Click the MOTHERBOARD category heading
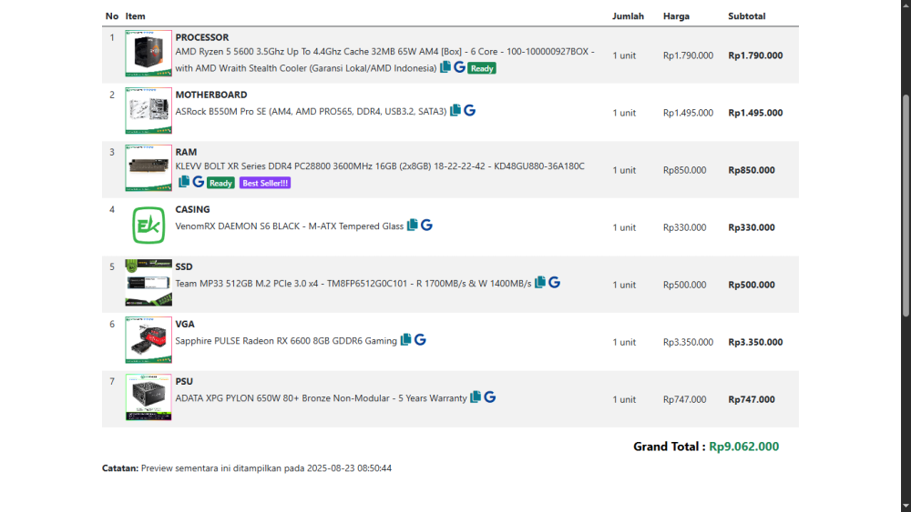 [211, 95]
